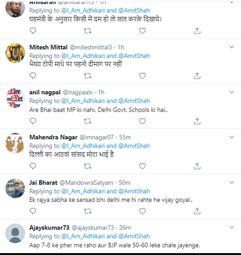Retweet Mahendra Nagar's tweet
The height and width of the screenshot is (255, 241).
tap(88, 166)
